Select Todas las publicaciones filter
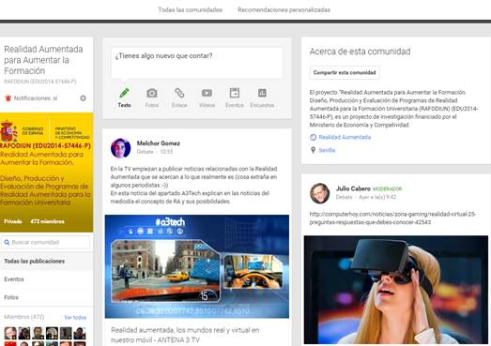 (x=46, y=262)
